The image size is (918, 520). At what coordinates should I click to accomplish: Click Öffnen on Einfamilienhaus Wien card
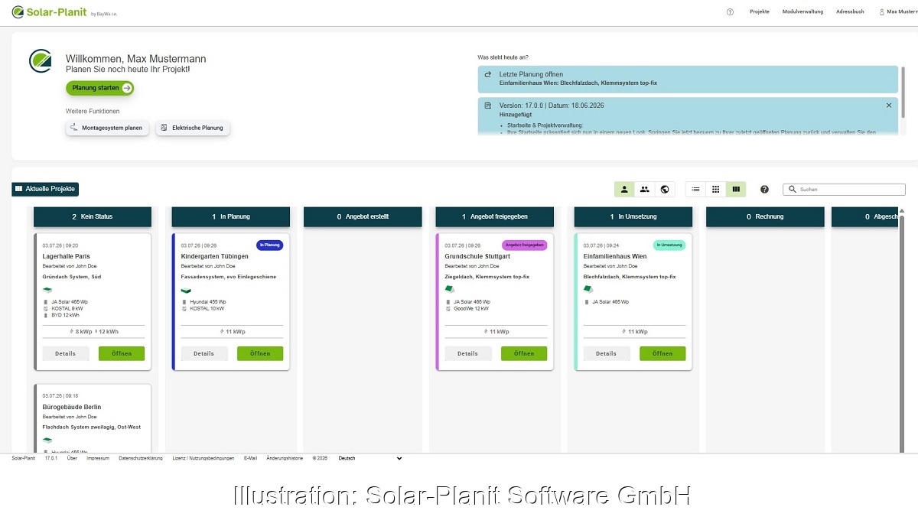[x=662, y=353]
